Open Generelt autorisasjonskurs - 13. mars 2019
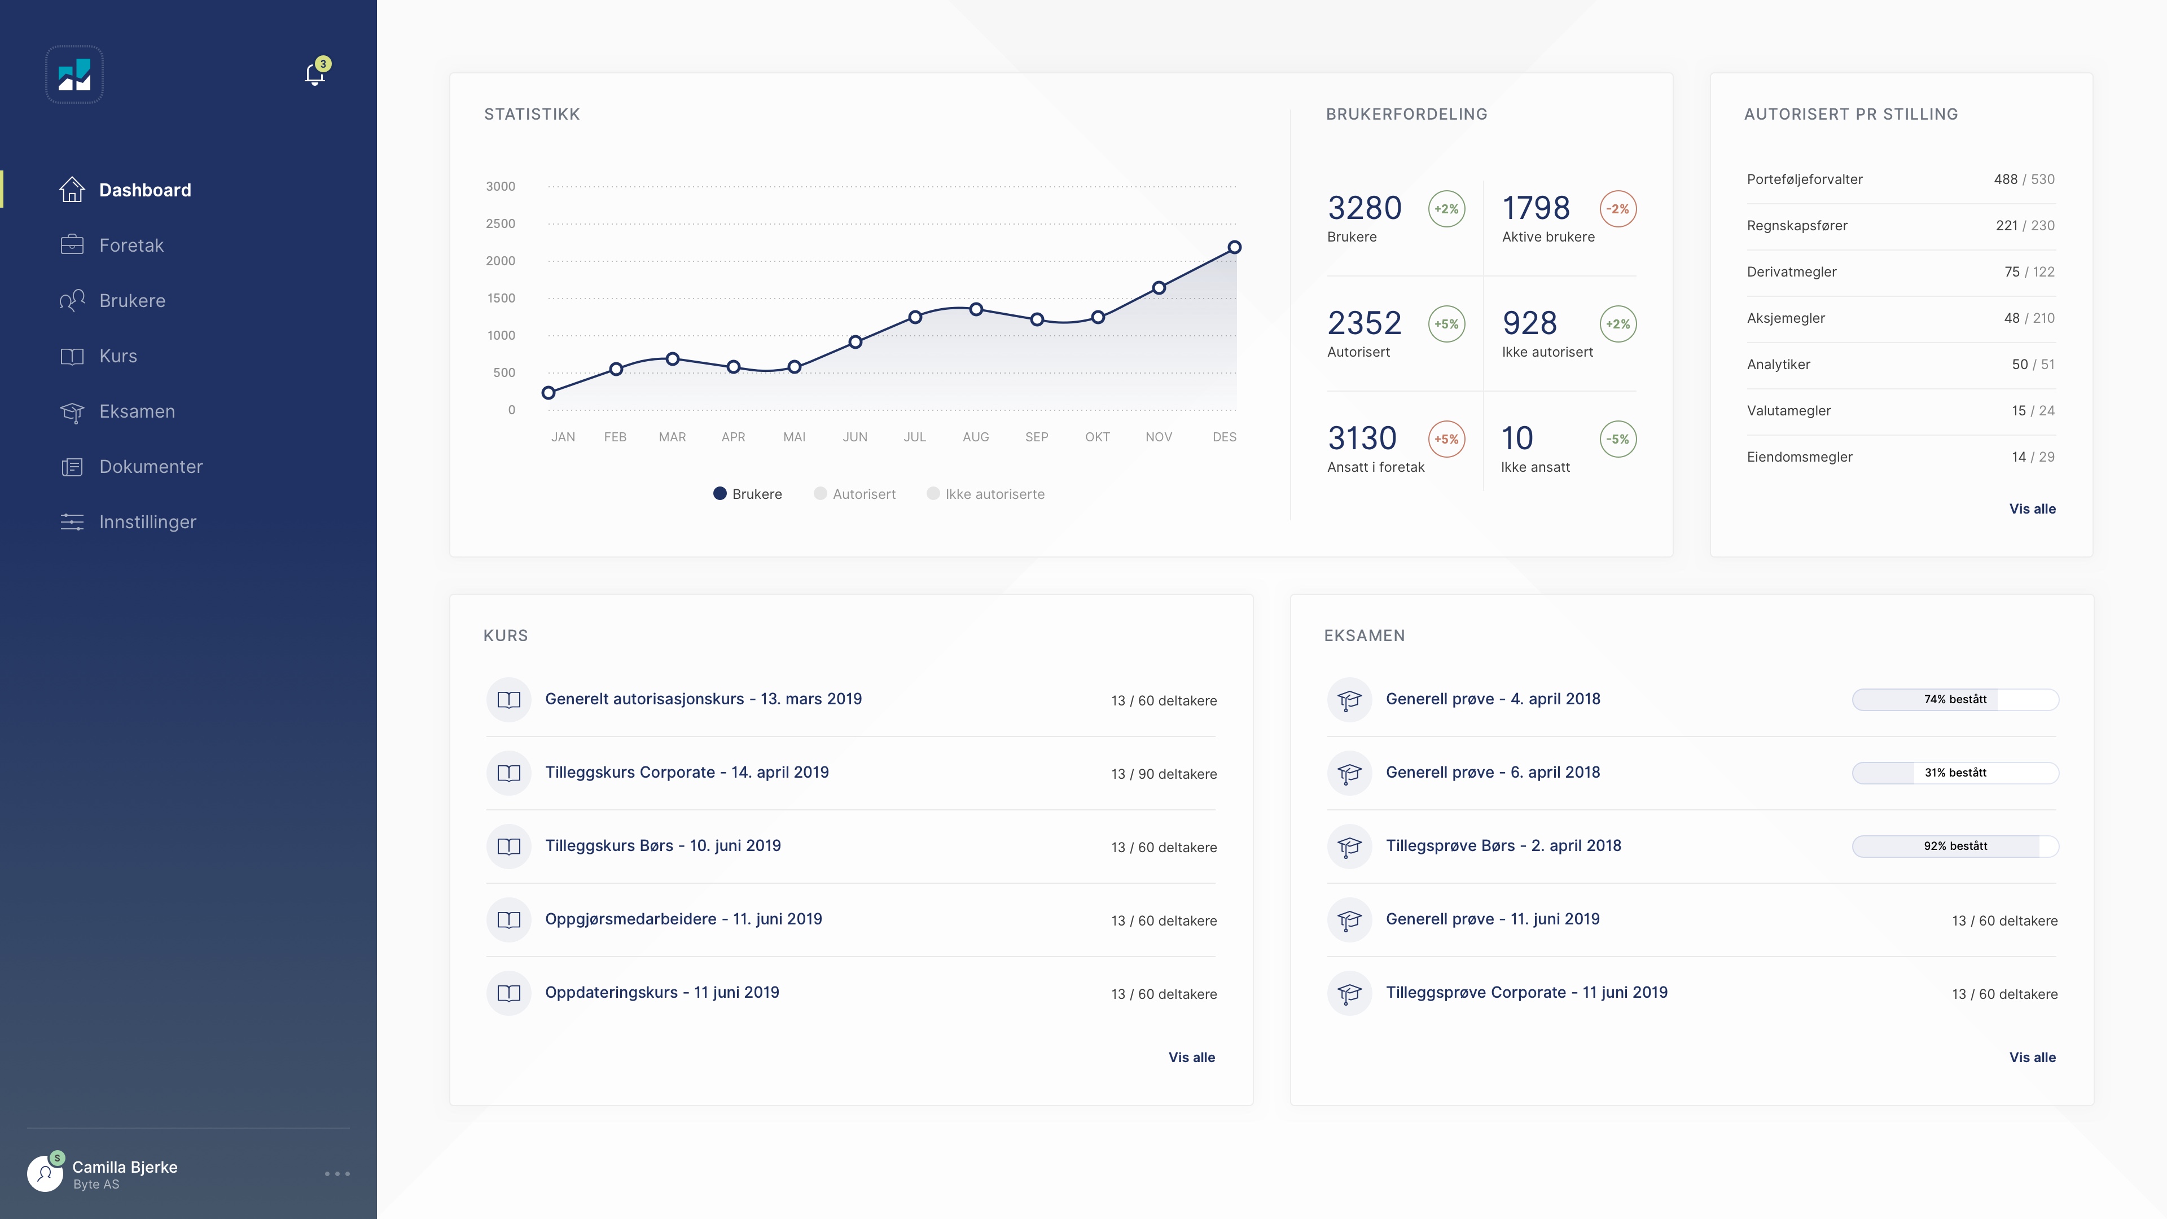Screen dimensions: 2167x1219 point(703,699)
